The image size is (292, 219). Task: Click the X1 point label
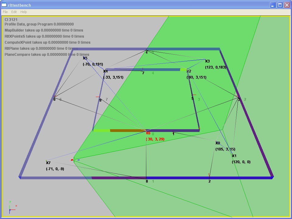(234, 156)
